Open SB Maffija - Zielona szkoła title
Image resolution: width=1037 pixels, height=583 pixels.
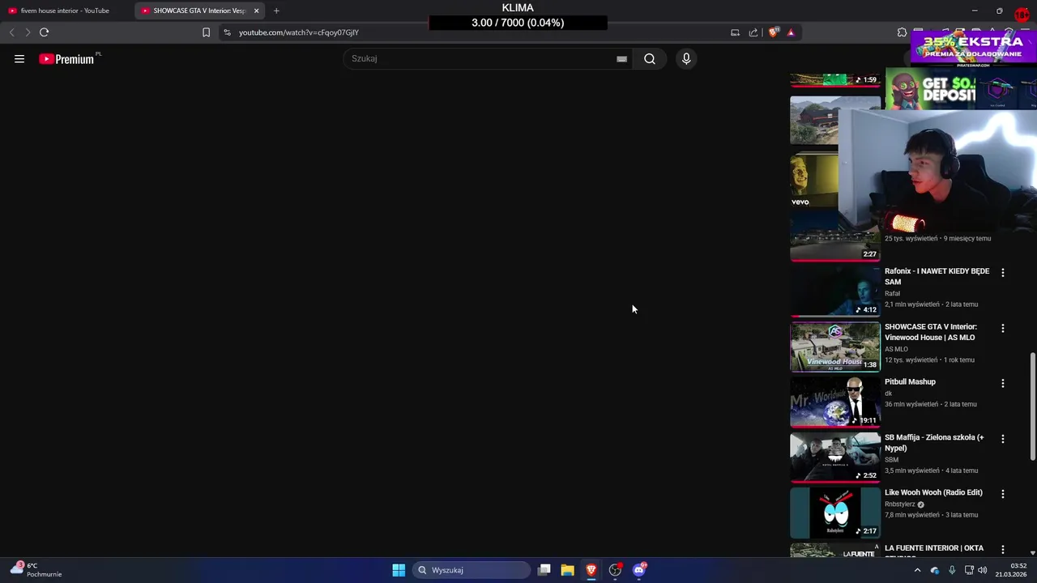click(x=934, y=442)
